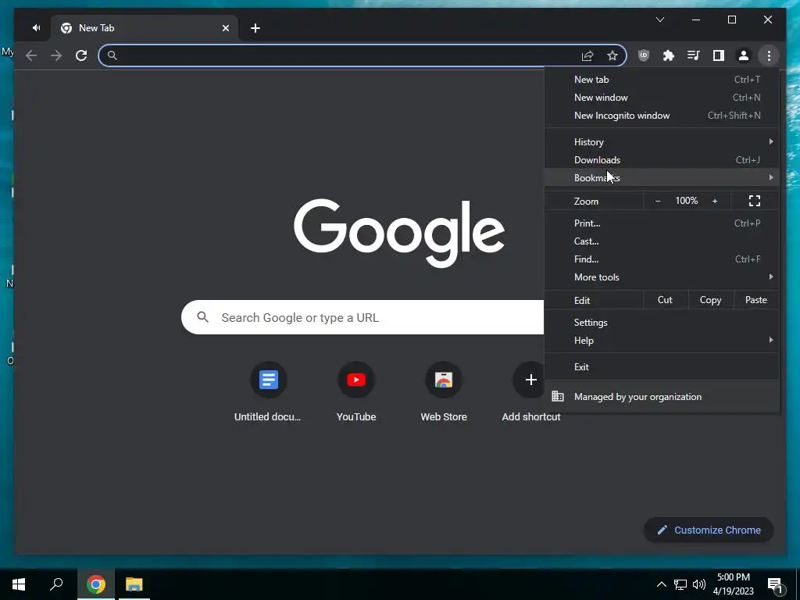Choose Find... from the menu
This screenshot has height=600, width=800.
[662, 259]
